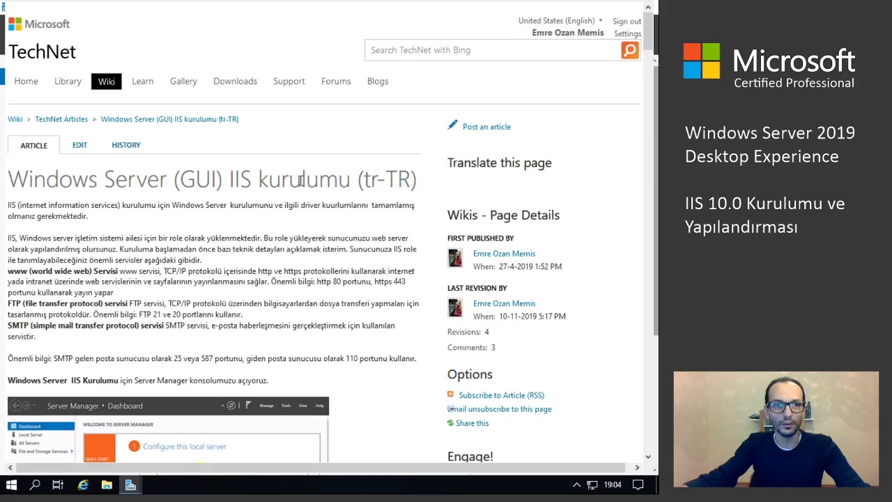This screenshot has width=892, height=502.
Task: Open the Blogs navigation item
Action: [x=378, y=81]
